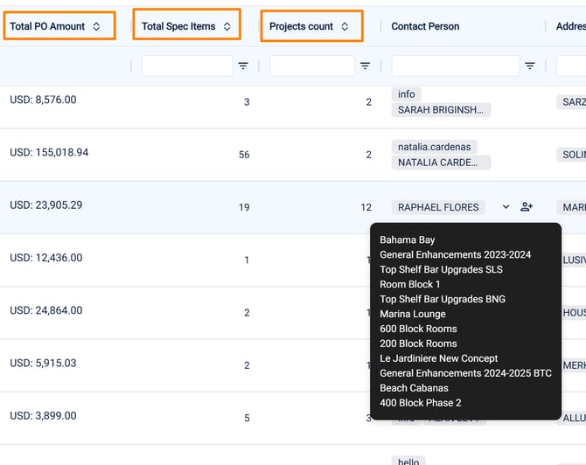Click the USD: 155,018.94 amount cell
This screenshot has width=586, height=465.
[49, 152]
